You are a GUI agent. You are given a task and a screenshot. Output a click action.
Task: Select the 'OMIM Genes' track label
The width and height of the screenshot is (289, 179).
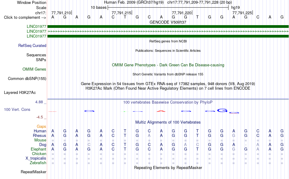(34, 69)
